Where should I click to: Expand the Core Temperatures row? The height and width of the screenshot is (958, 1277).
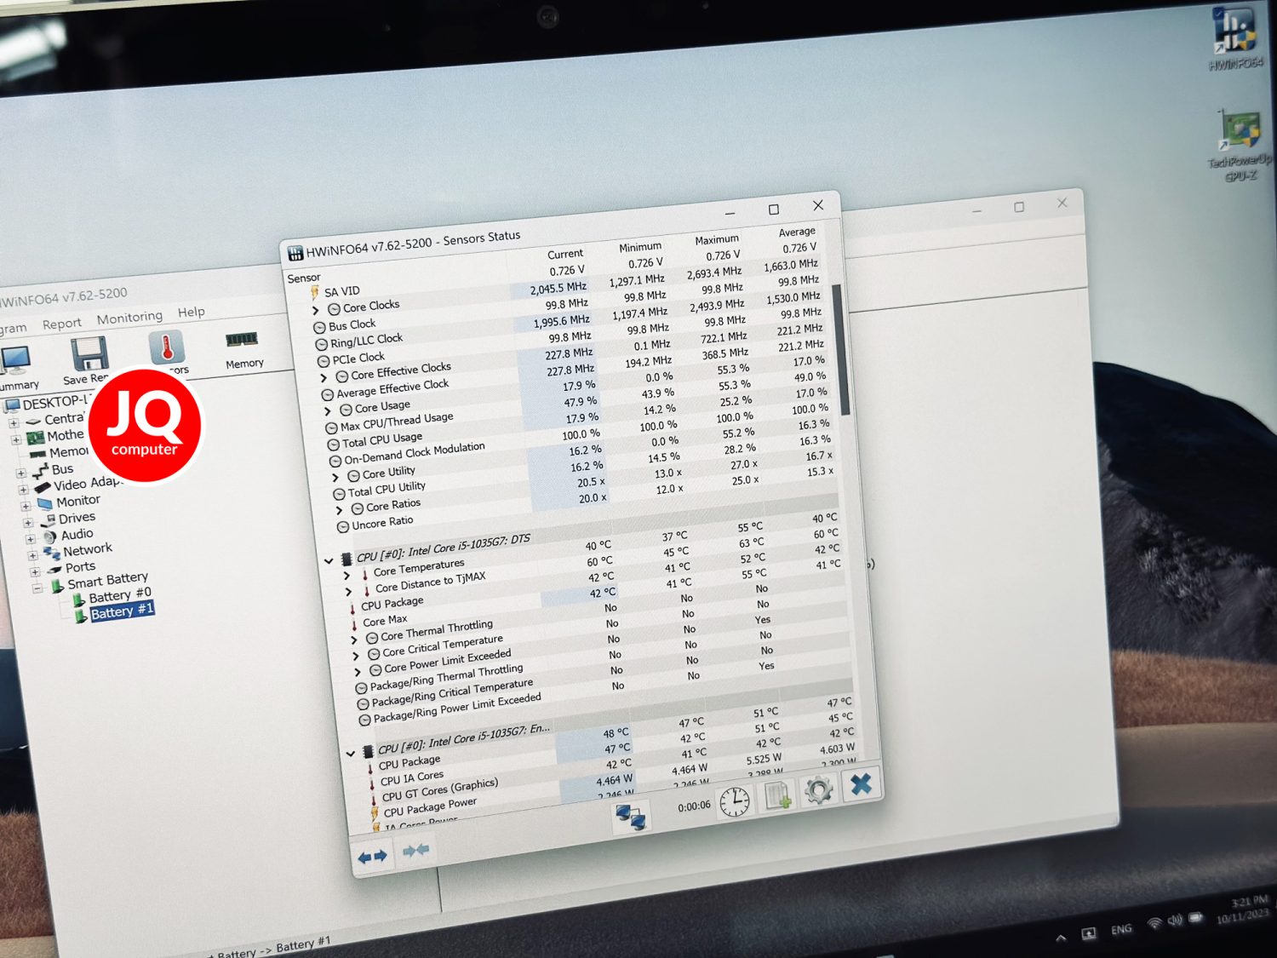346,576
